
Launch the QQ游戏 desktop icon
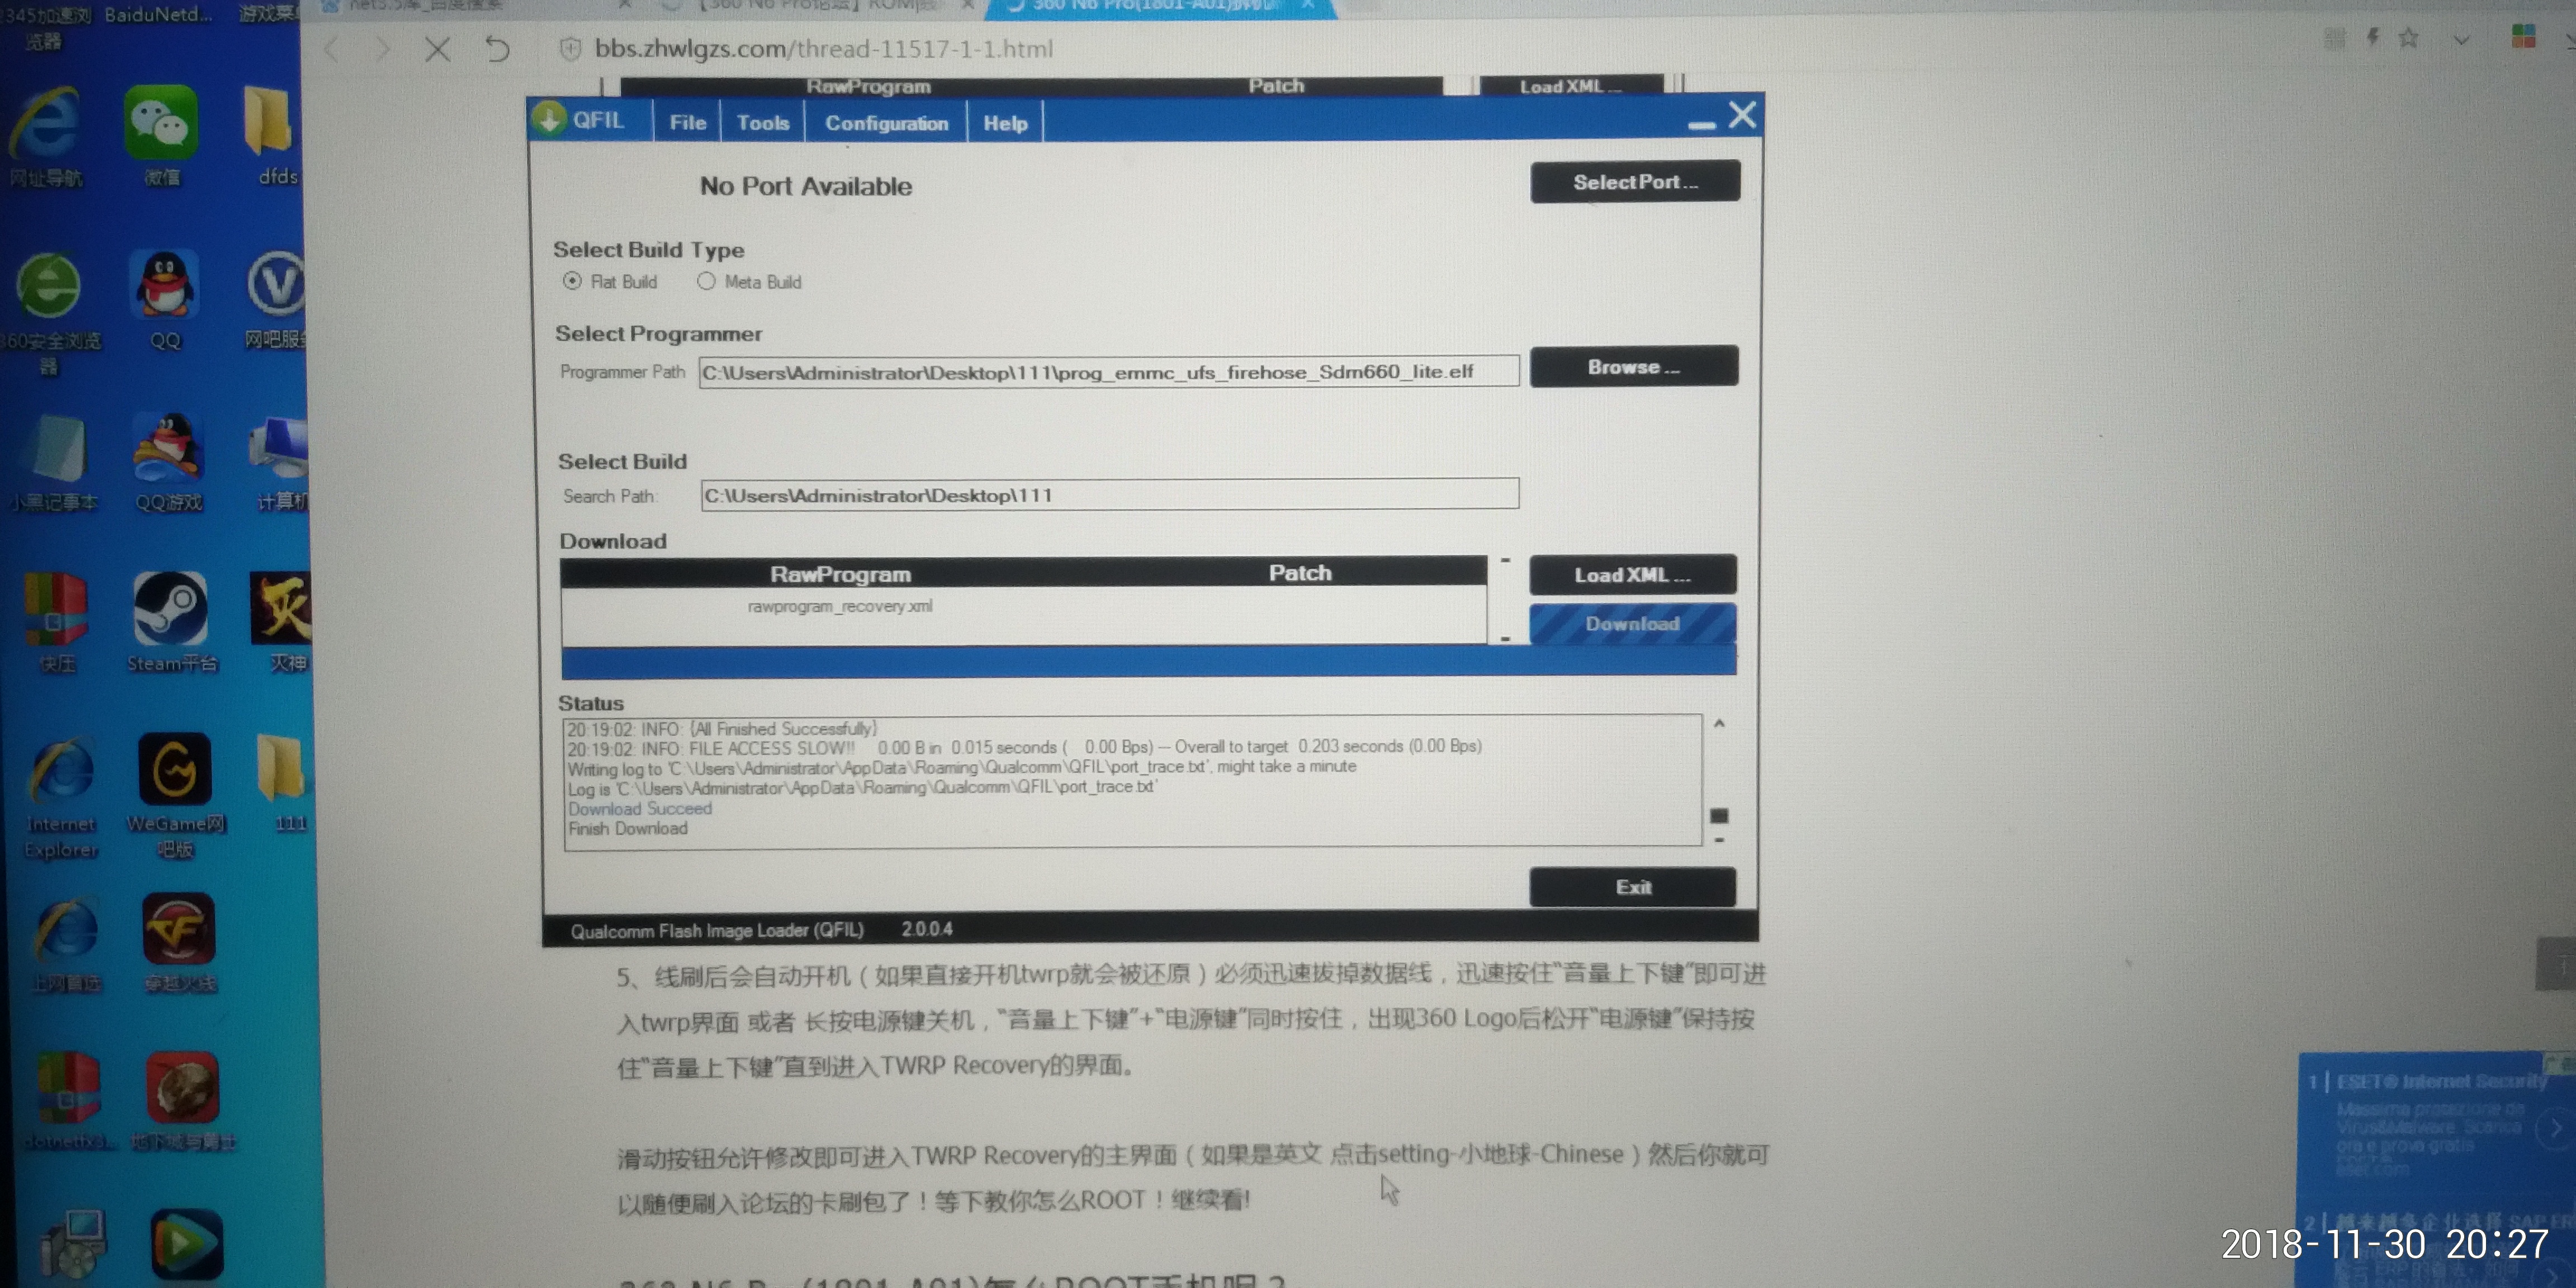point(168,462)
